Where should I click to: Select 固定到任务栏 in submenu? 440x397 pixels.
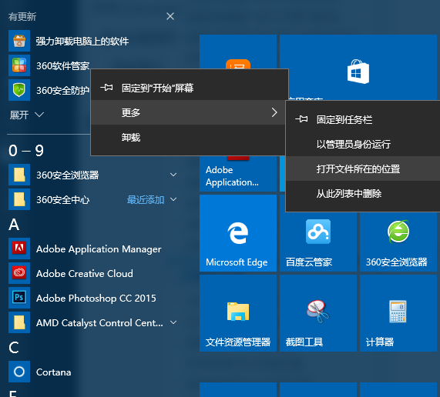tap(363, 119)
